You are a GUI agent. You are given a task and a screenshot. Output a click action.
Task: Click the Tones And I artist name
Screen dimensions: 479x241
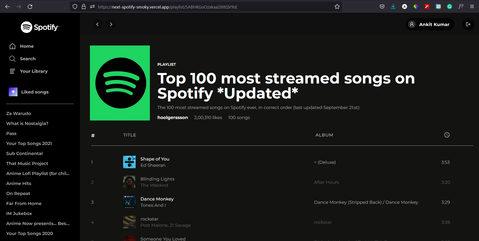coord(153,205)
